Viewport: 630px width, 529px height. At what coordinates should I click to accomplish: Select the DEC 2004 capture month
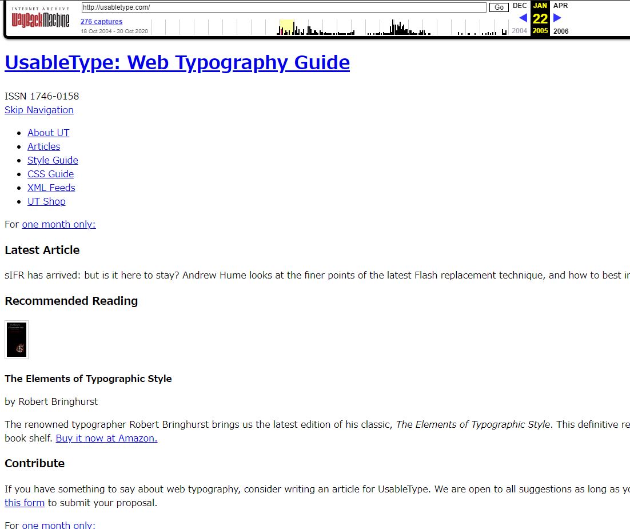(520, 6)
